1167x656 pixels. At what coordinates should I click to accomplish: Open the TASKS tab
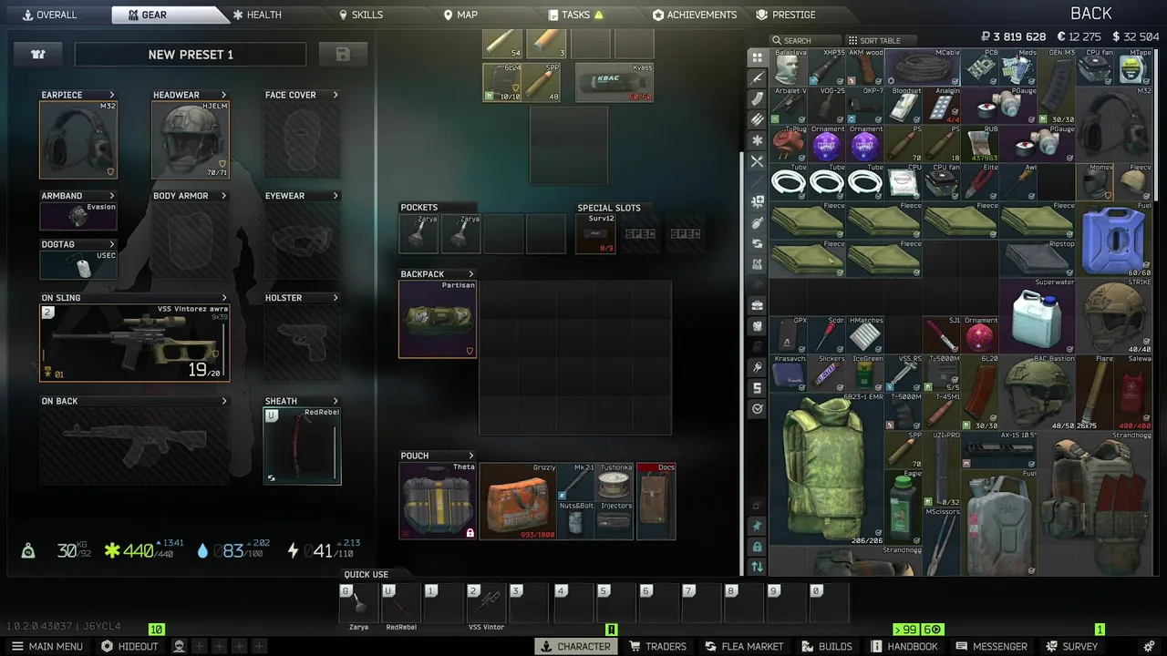(x=576, y=15)
